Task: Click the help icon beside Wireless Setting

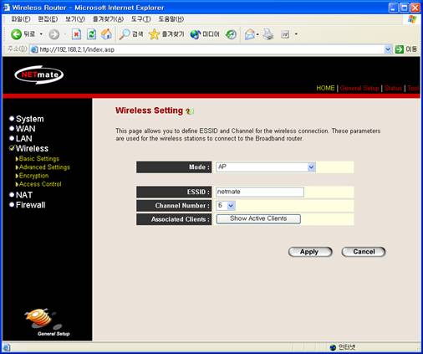Action: [190, 111]
